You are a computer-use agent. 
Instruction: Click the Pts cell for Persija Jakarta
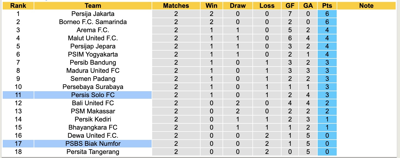click(x=327, y=14)
